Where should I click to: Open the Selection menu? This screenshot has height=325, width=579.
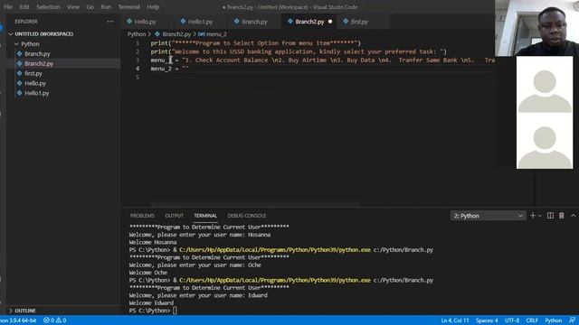pos(48,6)
